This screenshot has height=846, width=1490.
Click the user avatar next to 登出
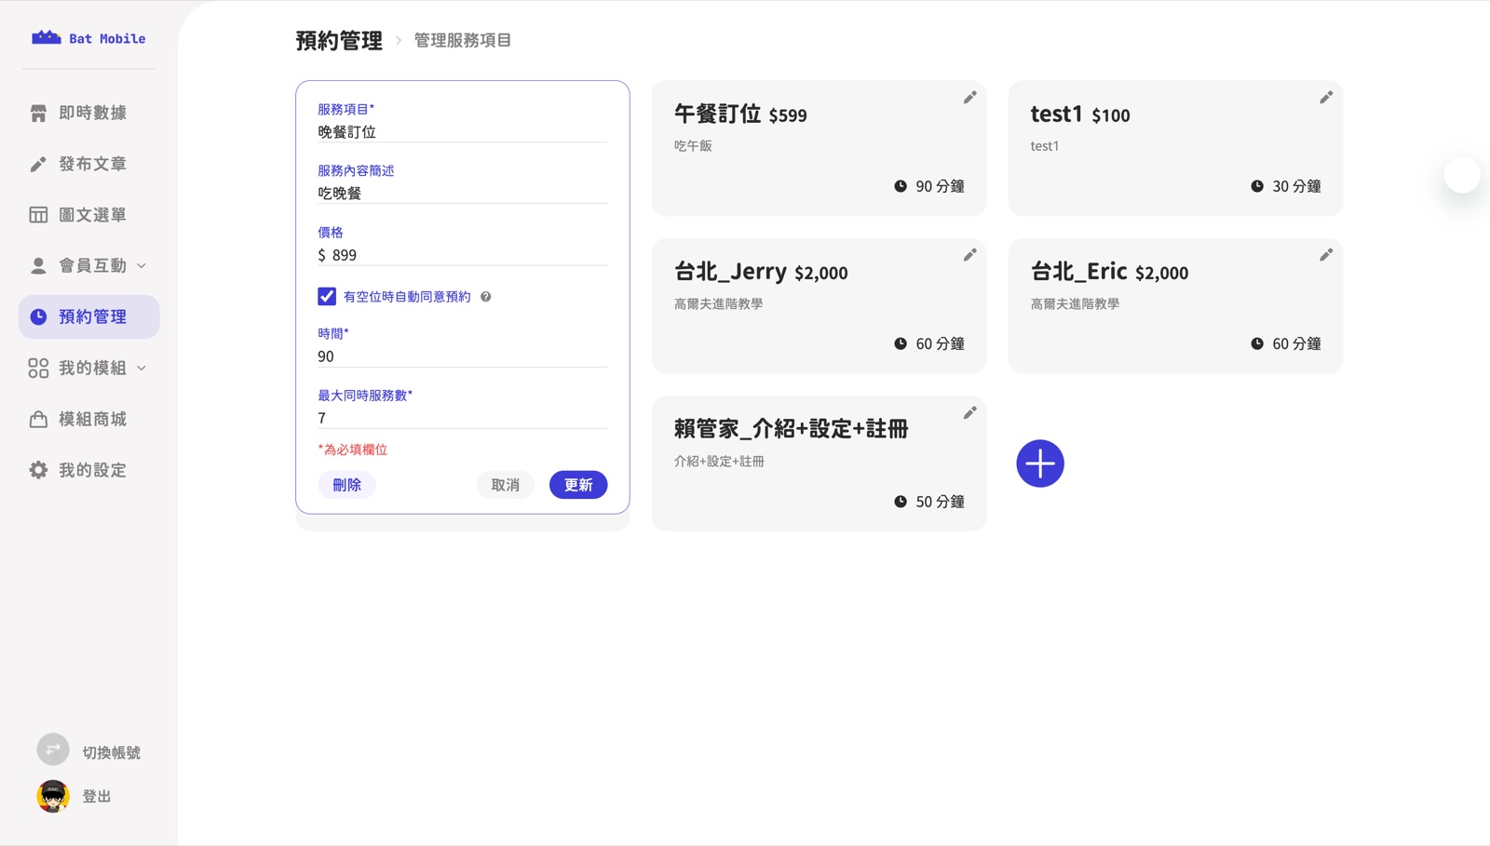(x=53, y=797)
